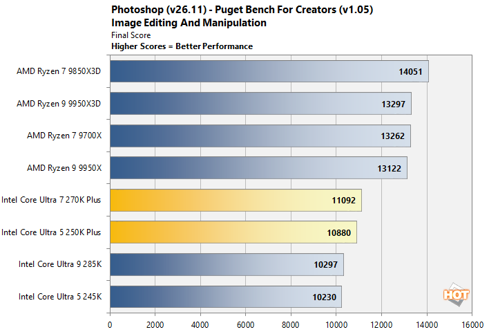This screenshot has width=489, height=332.
Task: Click the 8000 axis label
Action: (x=290, y=325)
